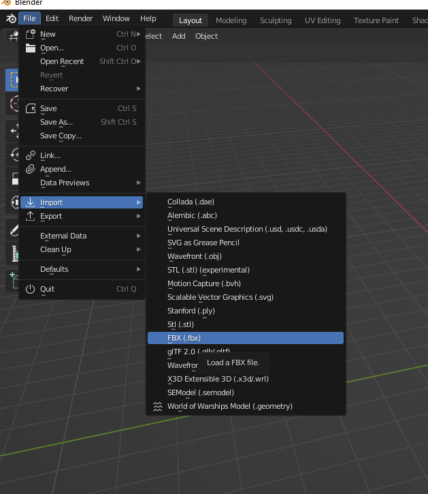Import Universal Scene Description file
This screenshot has height=494, width=428.
tap(246, 229)
